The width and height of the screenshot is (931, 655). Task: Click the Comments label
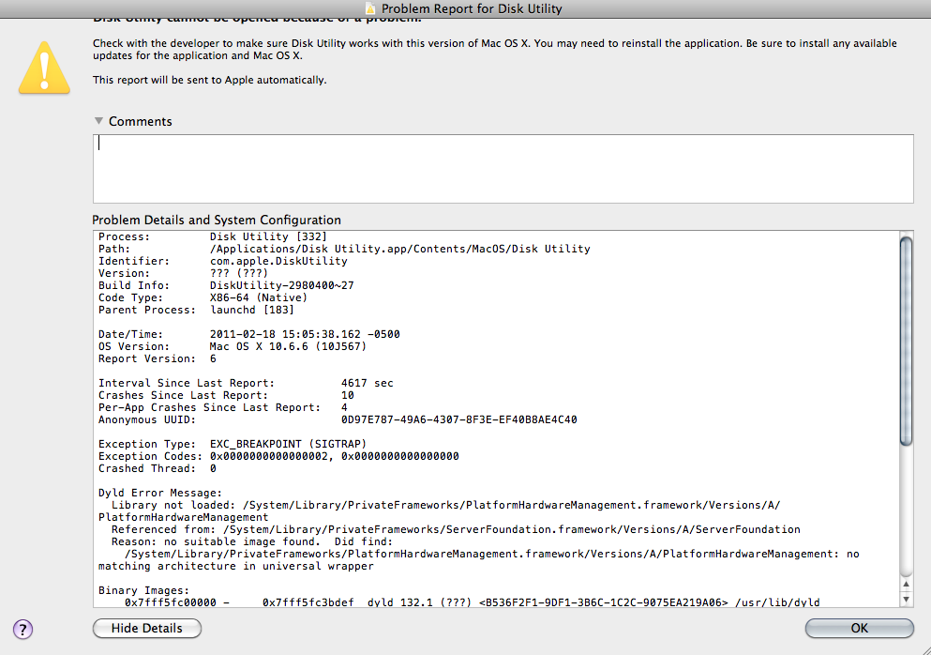point(140,121)
